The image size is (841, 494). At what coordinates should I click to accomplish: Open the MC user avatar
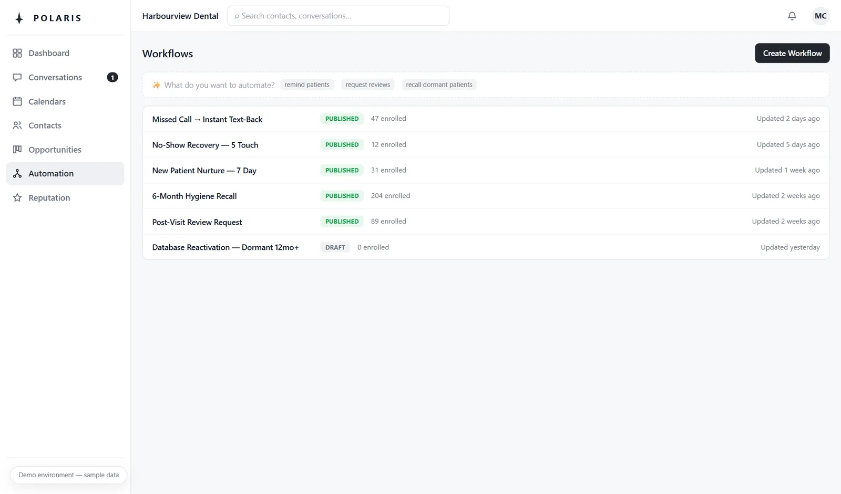pyautogui.click(x=821, y=16)
